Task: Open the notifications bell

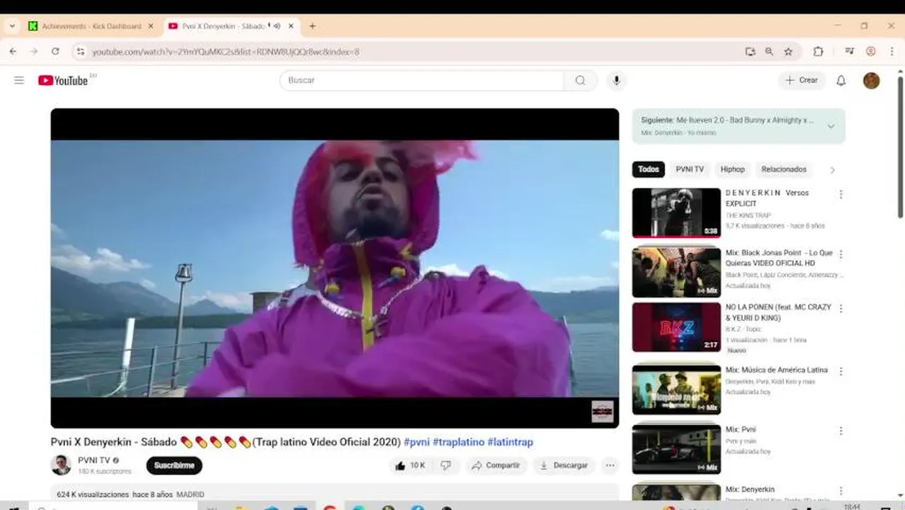Action: click(x=841, y=80)
